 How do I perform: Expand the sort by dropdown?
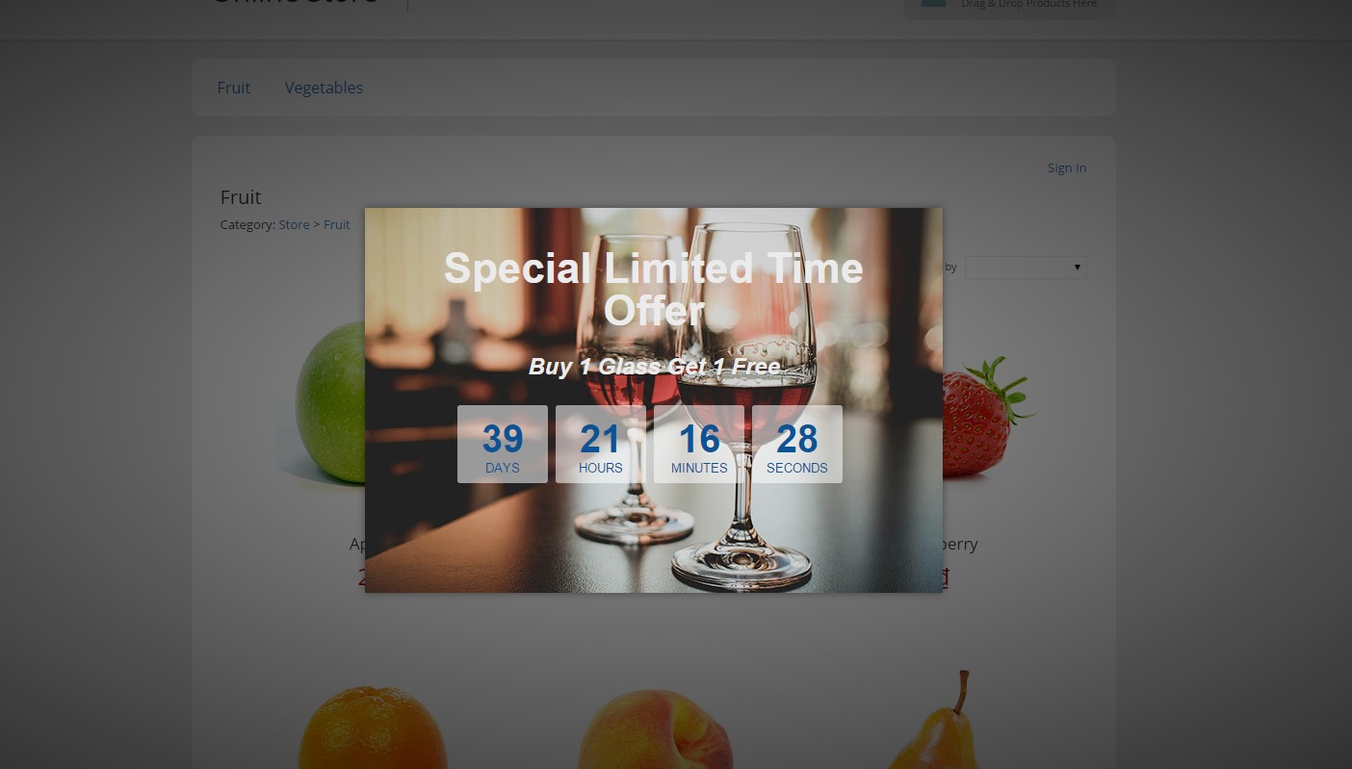point(1026,268)
